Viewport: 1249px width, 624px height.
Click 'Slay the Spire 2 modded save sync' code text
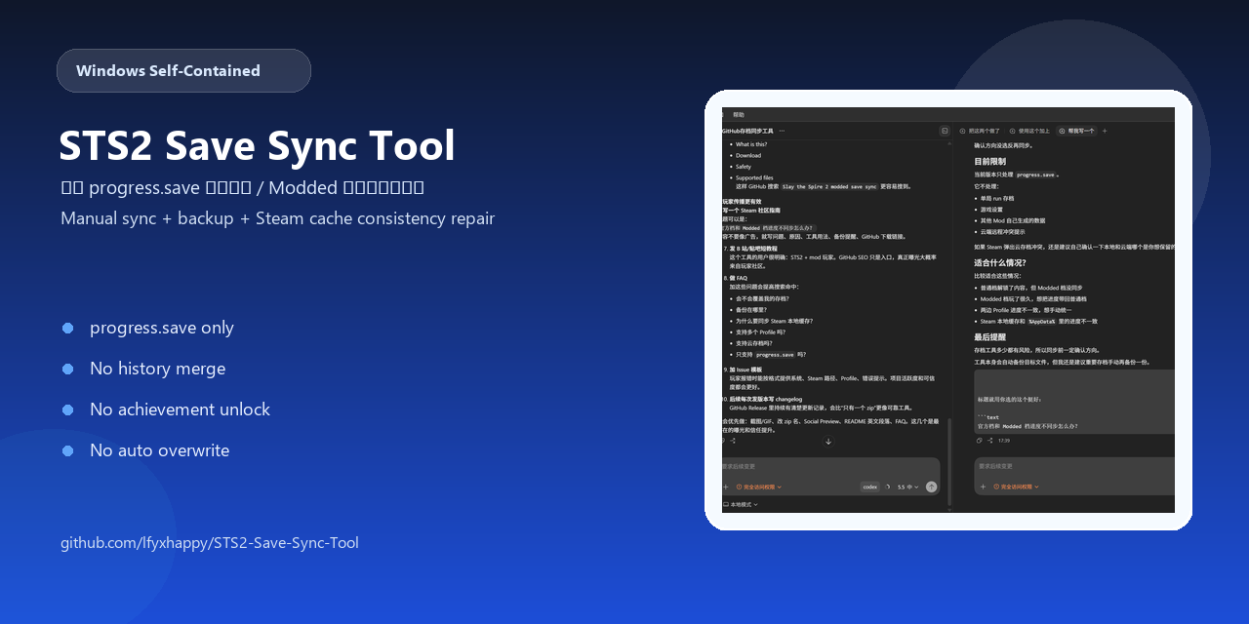[829, 186]
